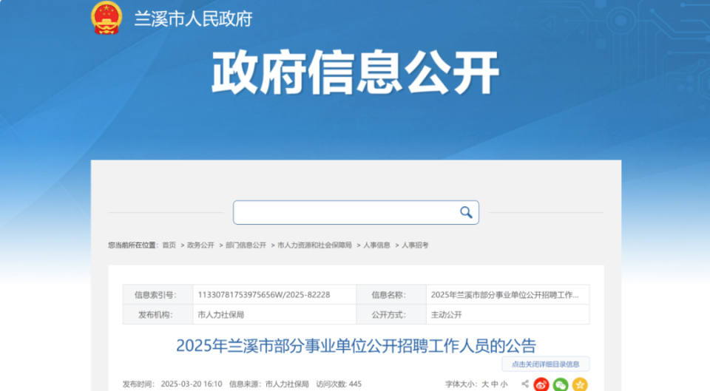The height and width of the screenshot is (391, 710).
Task: Click the 信息索引号 label cell
Action: coord(158,295)
